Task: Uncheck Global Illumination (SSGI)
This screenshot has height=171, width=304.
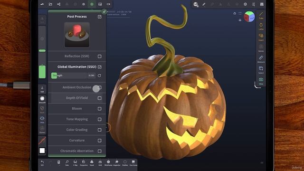Action: [x=99, y=67]
